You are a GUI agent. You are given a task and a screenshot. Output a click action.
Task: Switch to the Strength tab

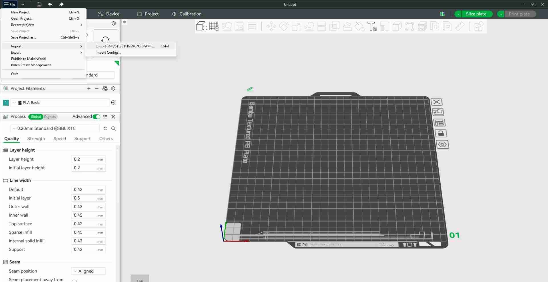click(x=36, y=139)
